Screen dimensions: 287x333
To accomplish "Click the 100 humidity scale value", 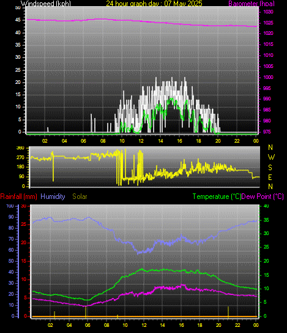I will point(10,206).
